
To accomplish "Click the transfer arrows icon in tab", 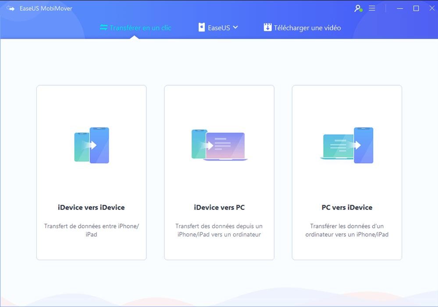I will pyautogui.click(x=103, y=27).
